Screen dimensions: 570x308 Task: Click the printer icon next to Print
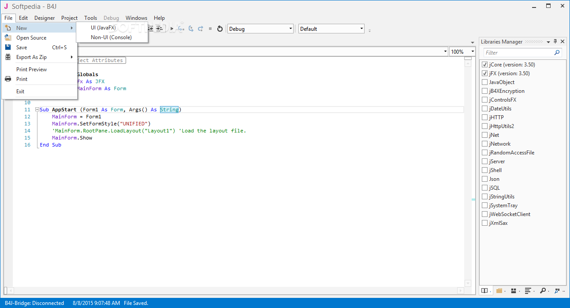click(x=7, y=79)
